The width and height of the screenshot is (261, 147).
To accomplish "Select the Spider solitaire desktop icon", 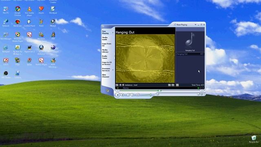I will click(29, 62).
